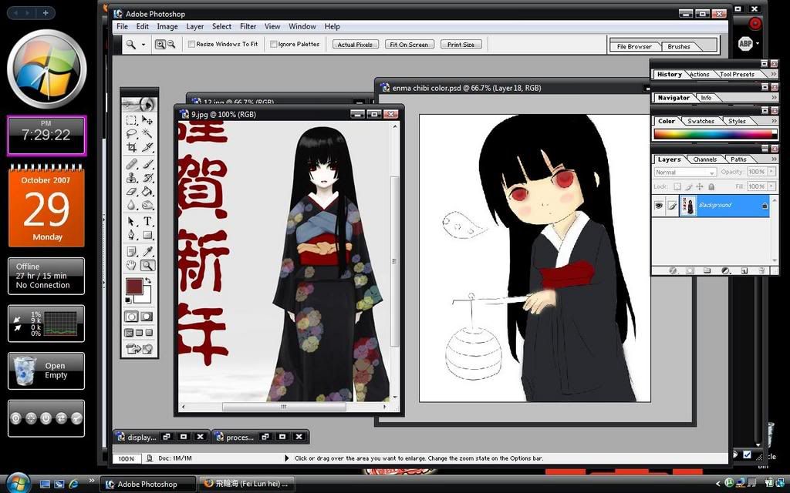Open the File Browser palette well tab
Screen dimensions: 790x493
pos(634,46)
